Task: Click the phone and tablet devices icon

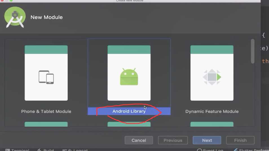Action: pyautogui.click(x=46, y=77)
